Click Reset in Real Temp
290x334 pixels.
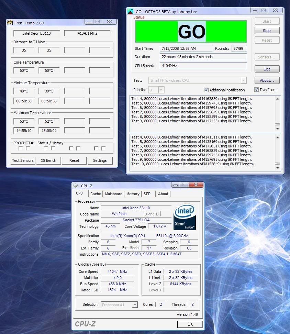[74, 160]
